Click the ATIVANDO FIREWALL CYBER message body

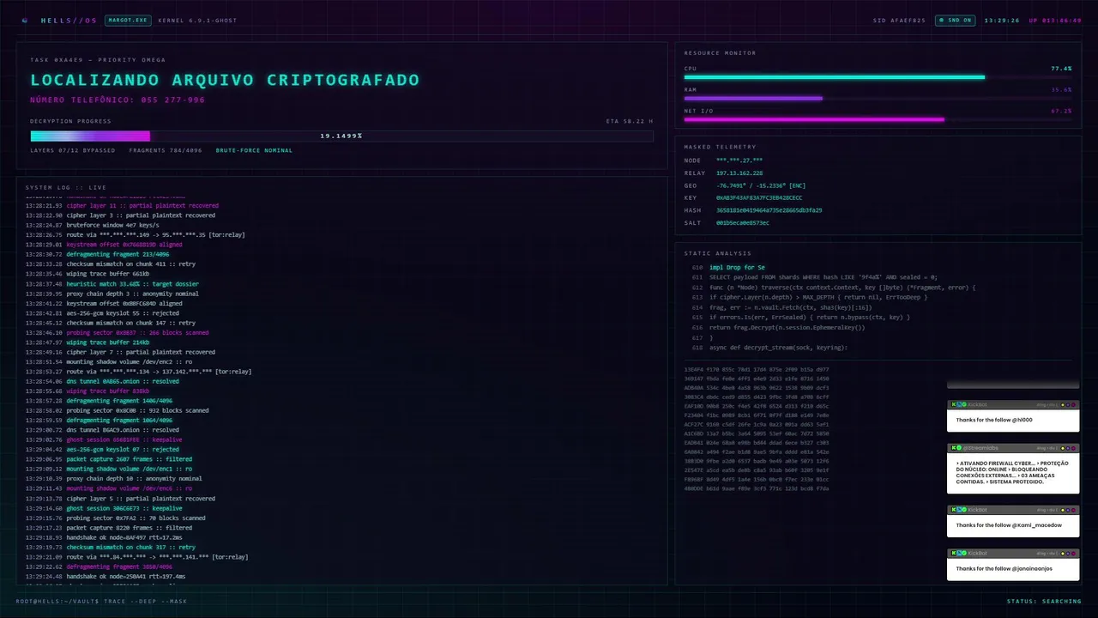[1012, 473]
